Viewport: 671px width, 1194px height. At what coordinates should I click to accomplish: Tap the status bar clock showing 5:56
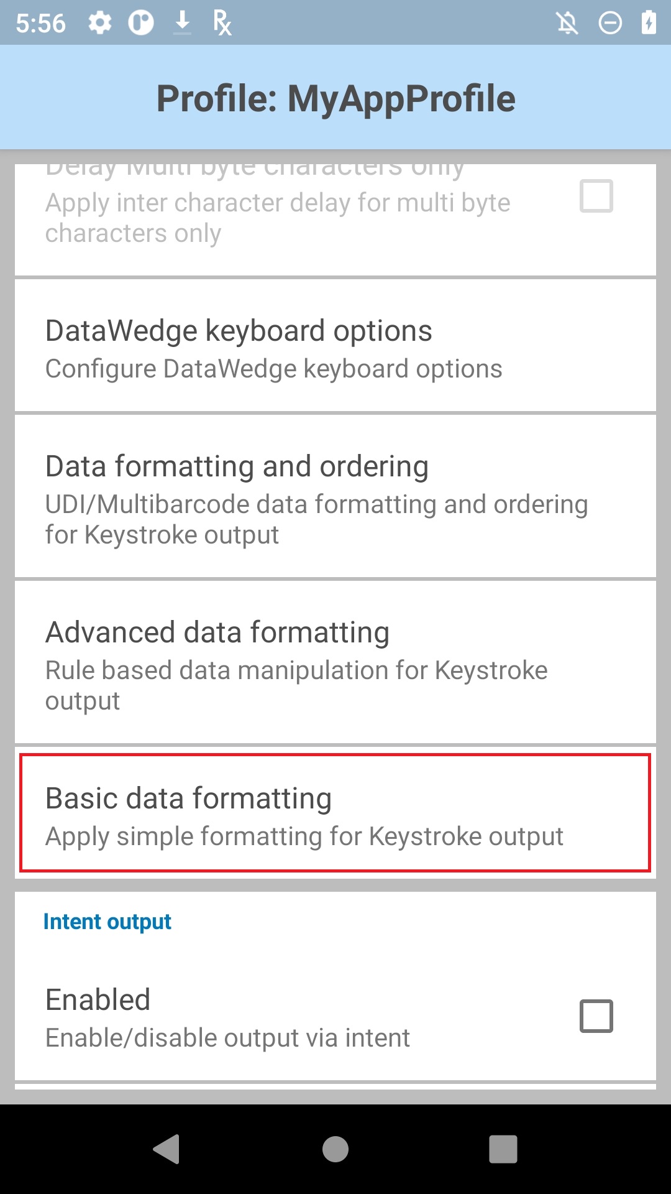point(40,24)
